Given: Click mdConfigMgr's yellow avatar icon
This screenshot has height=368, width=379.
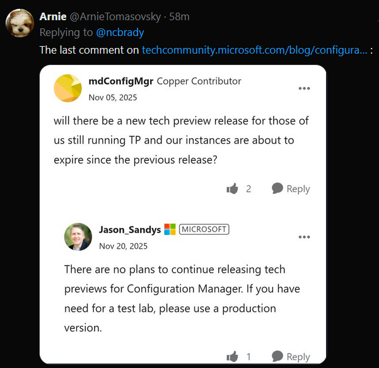Looking at the screenshot, I should pos(67,88).
